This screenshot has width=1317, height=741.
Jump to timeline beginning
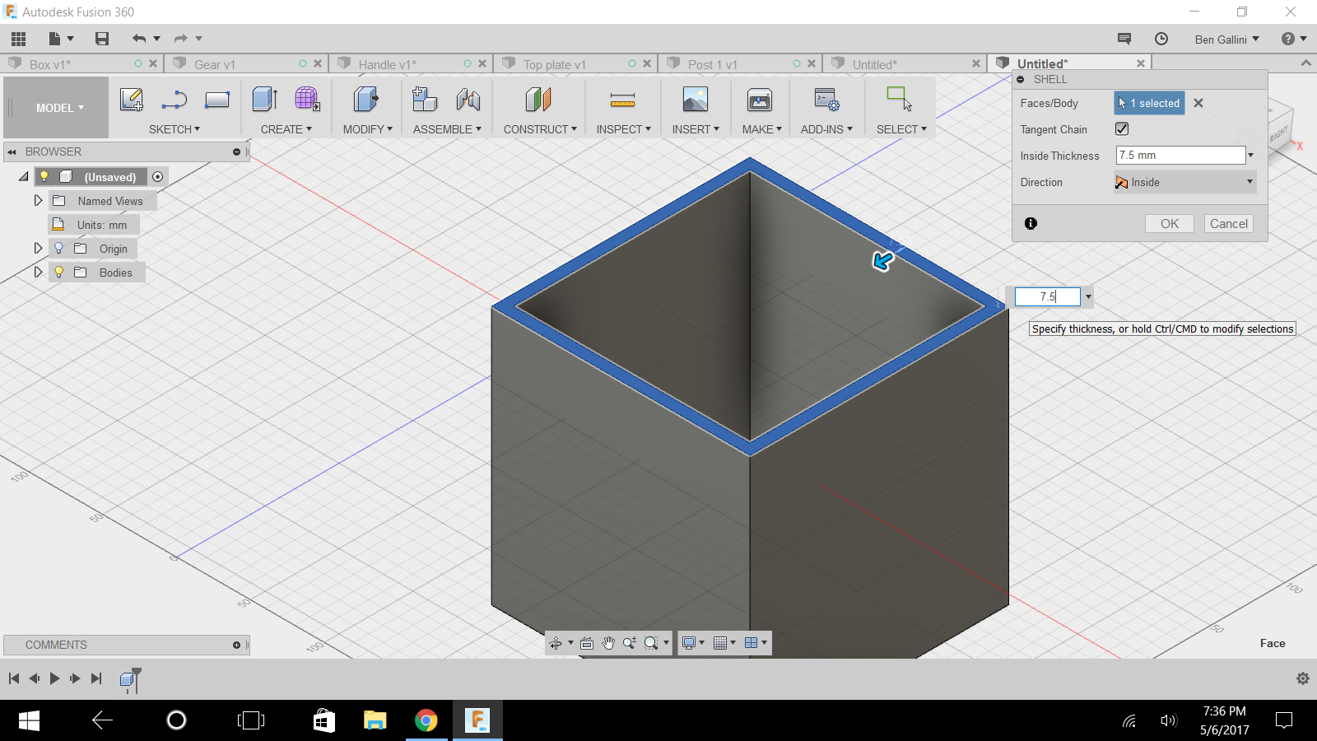click(x=14, y=678)
